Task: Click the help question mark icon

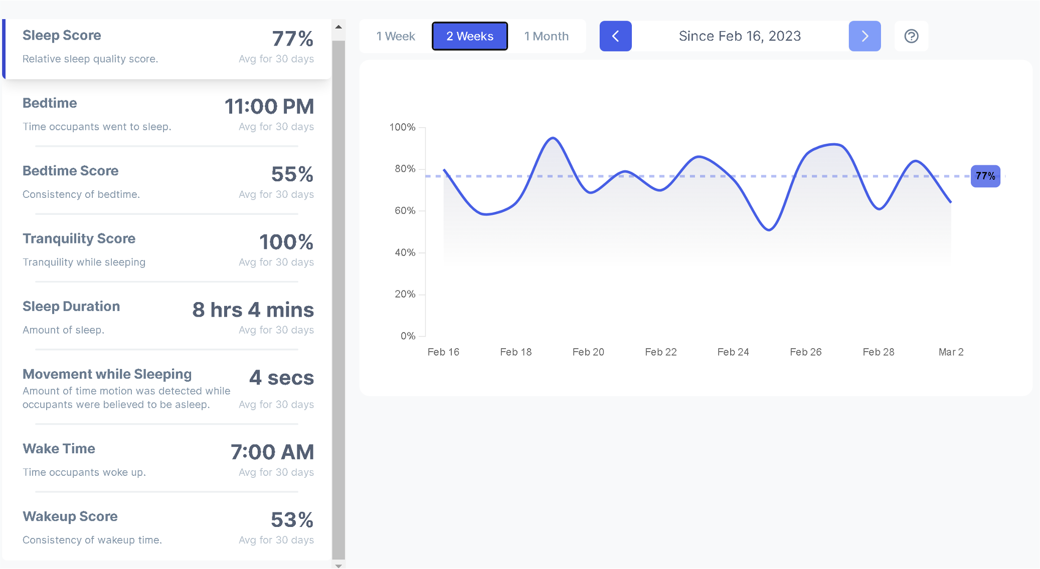Action: [911, 36]
